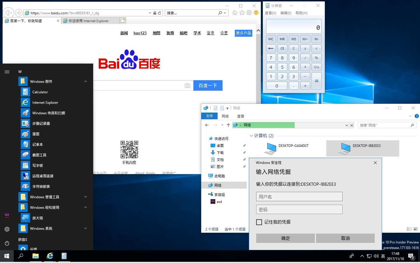The image size is (420, 263).
Task: Open the 编辑(E) menu in Calculator
Action: (x=286, y=13)
